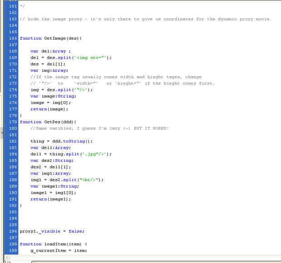
Task: Click the 'proxy1._visible = false;' line
Action: click(52, 231)
